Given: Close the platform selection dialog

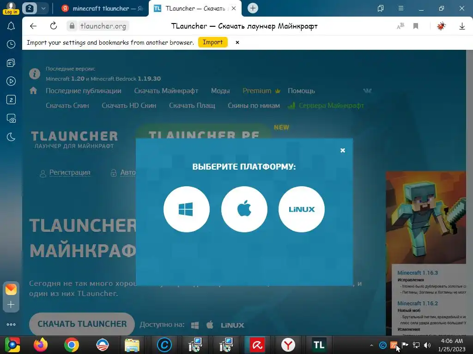Looking at the screenshot, I should pos(343,150).
